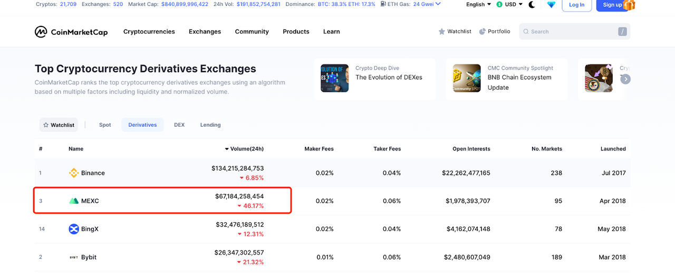Click the Search input field
Image resolution: width=675 pixels, height=273 pixels.
(574, 32)
